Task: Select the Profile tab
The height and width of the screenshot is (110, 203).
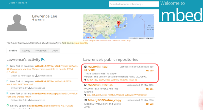Action: click(13, 51)
